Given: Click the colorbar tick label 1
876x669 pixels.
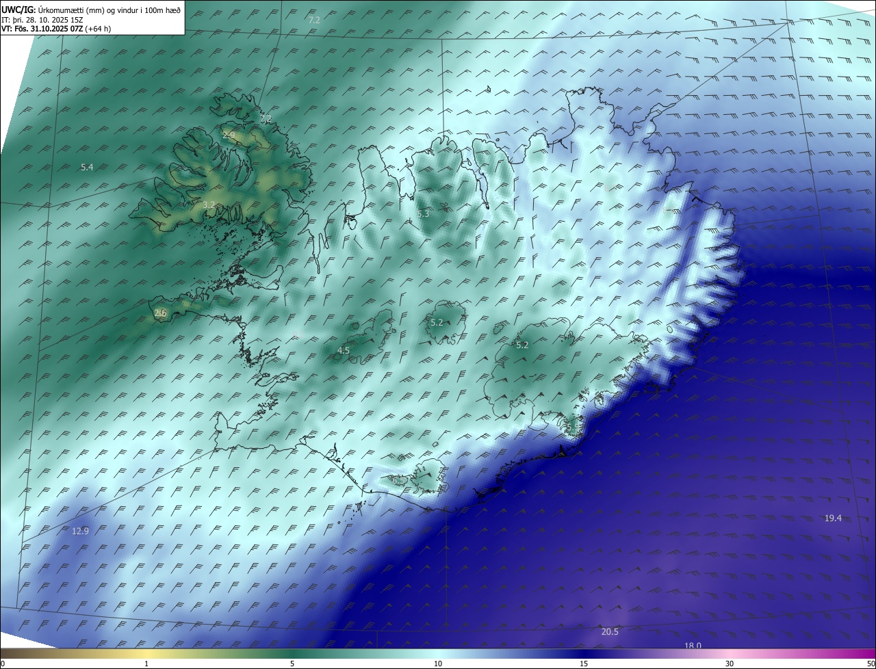Looking at the screenshot, I should pos(146,664).
